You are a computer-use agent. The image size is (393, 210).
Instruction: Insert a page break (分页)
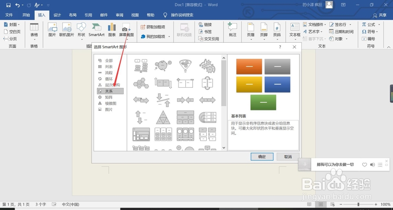(x=10, y=39)
